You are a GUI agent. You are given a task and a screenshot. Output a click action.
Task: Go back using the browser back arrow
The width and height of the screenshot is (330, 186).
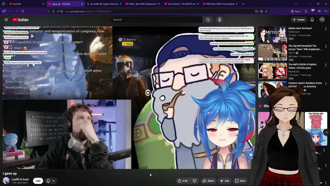coord(10,11)
